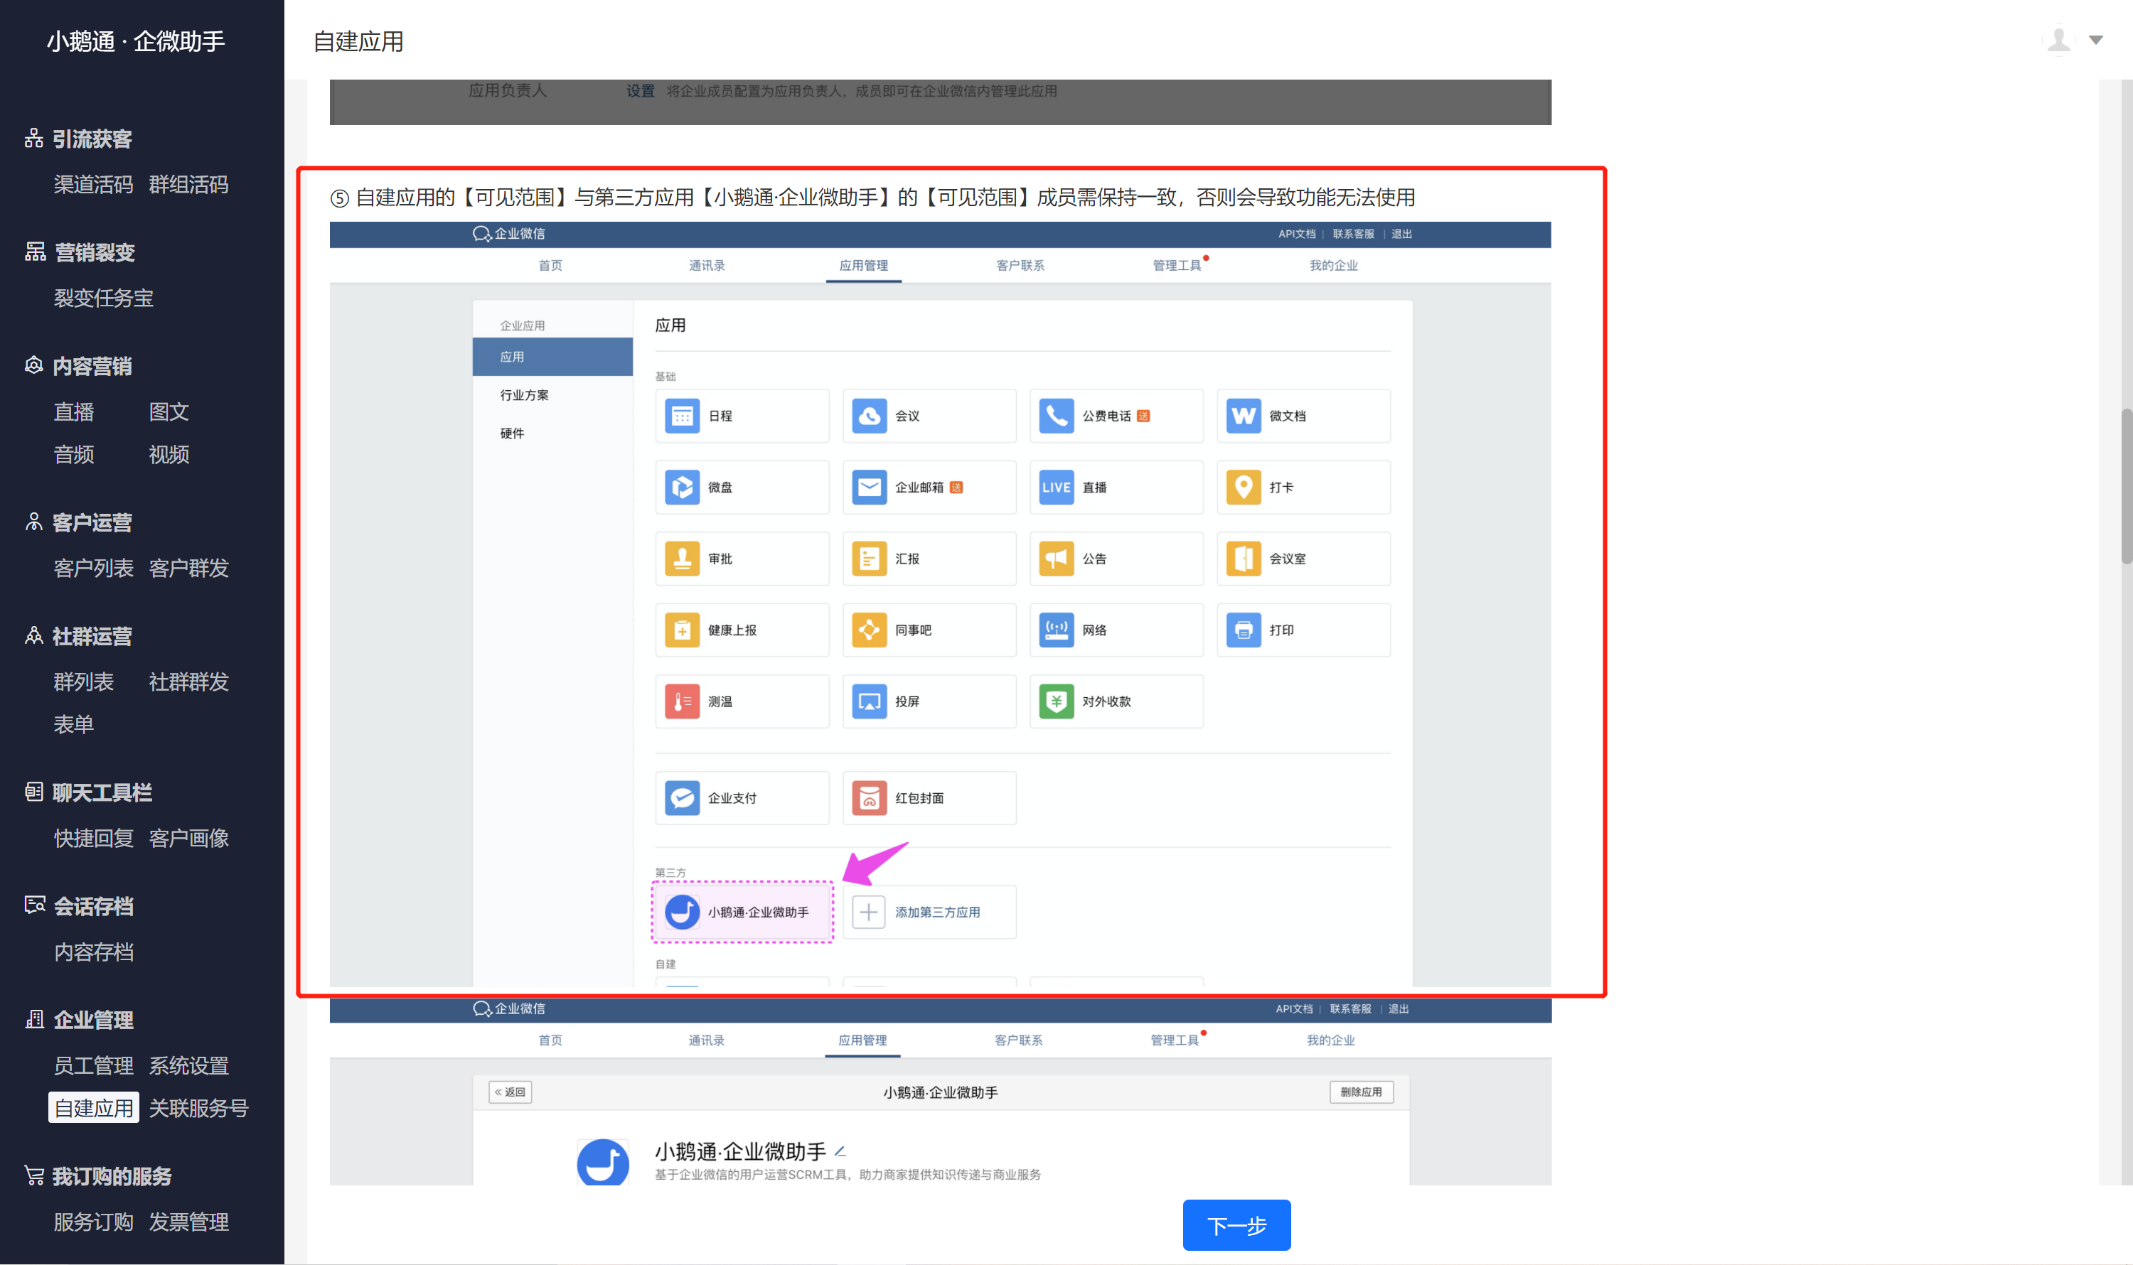Open 关联服务号 in the sidebar
Screen dimensions: 2133x1265
pyautogui.click(x=198, y=1108)
